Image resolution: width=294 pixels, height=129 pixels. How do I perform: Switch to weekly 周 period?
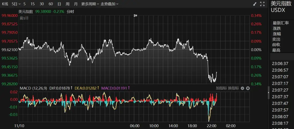(x=68, y=4)
